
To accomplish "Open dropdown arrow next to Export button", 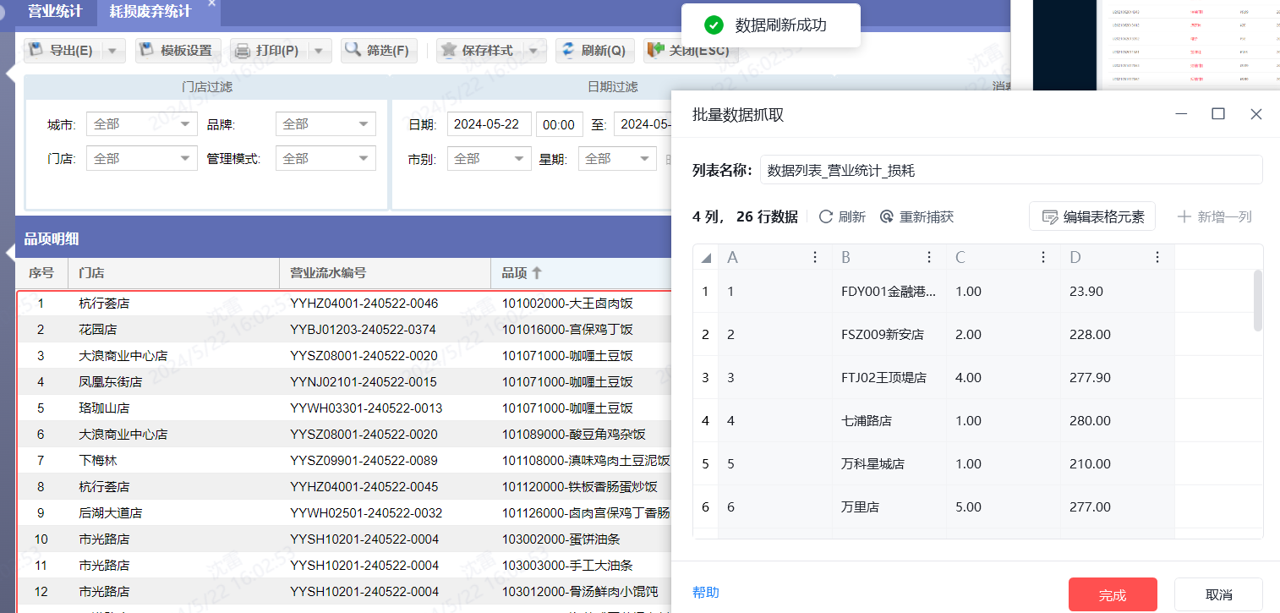I will 112,51.
